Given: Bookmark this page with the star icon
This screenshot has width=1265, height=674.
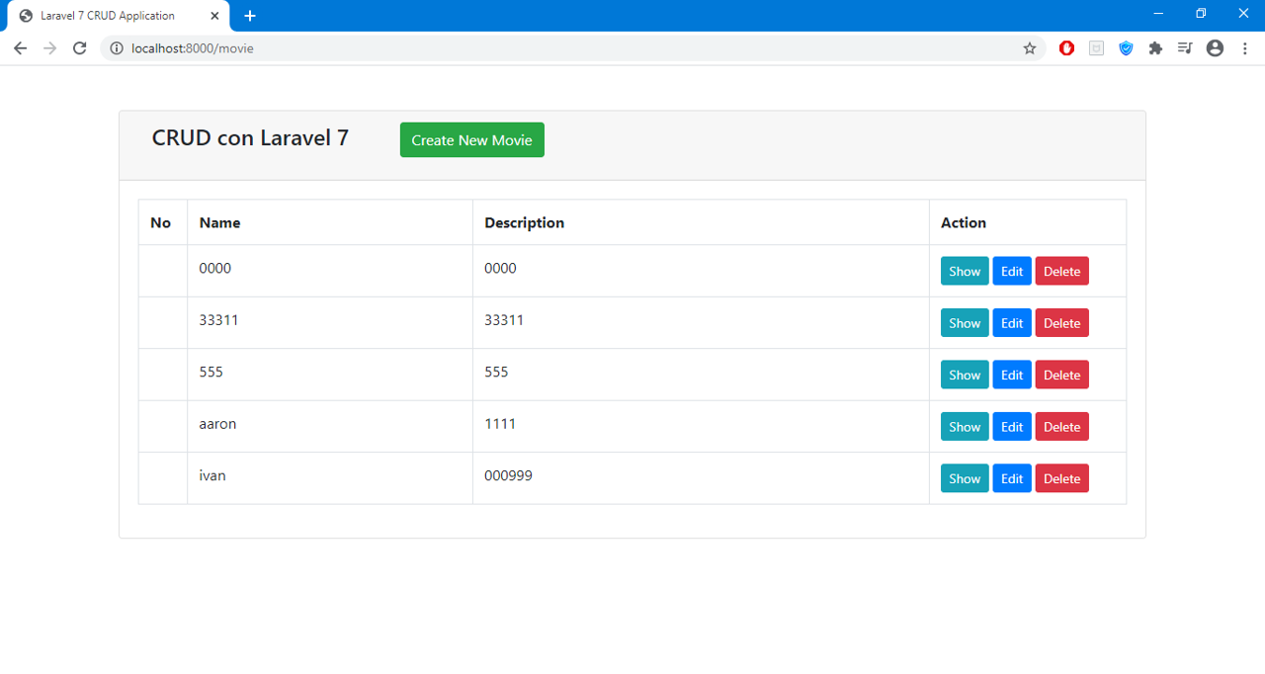Looking at the screenshot, I should tap(1029, 48).
